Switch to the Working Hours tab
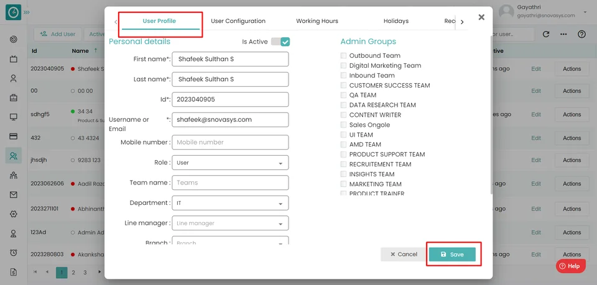The width and height of the screenshot is (597, 285). pyautogui.click(x=317, y=21)
